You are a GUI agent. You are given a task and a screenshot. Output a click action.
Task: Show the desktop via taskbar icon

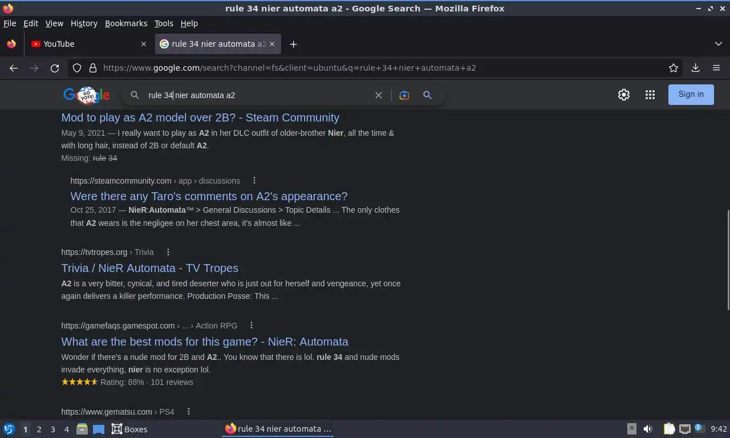(x=99, y=429)
